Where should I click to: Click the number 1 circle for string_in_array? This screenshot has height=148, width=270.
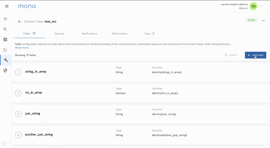19,72
